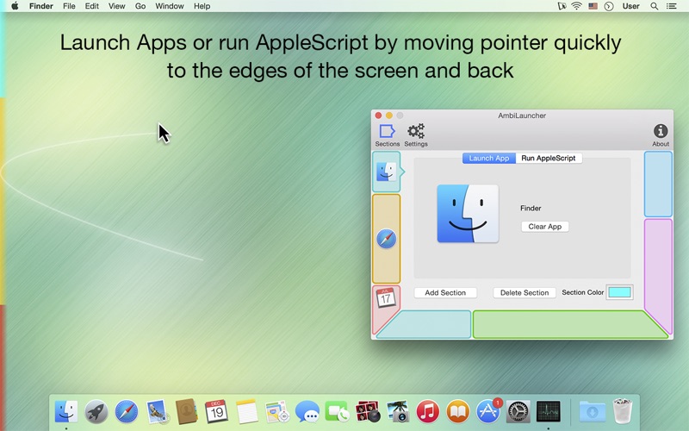Select the Finder section on left edge

tap(386, 172)
